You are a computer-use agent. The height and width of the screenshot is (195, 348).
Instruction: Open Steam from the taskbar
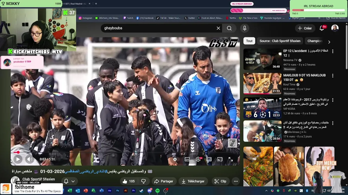pos(141,191)
